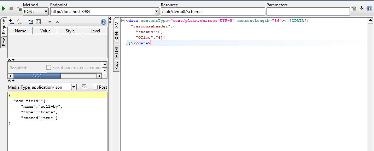Click the "name":"sell-by" line
The height and width of the screenshot is (151, 374).
(x=42, y=107)
